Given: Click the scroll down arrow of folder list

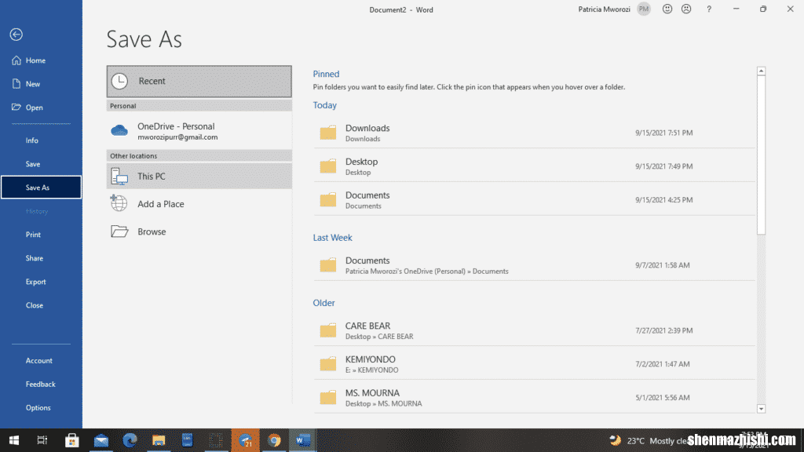Looking at the screenshot, I should pyautogui.click(x=761, y=408).
